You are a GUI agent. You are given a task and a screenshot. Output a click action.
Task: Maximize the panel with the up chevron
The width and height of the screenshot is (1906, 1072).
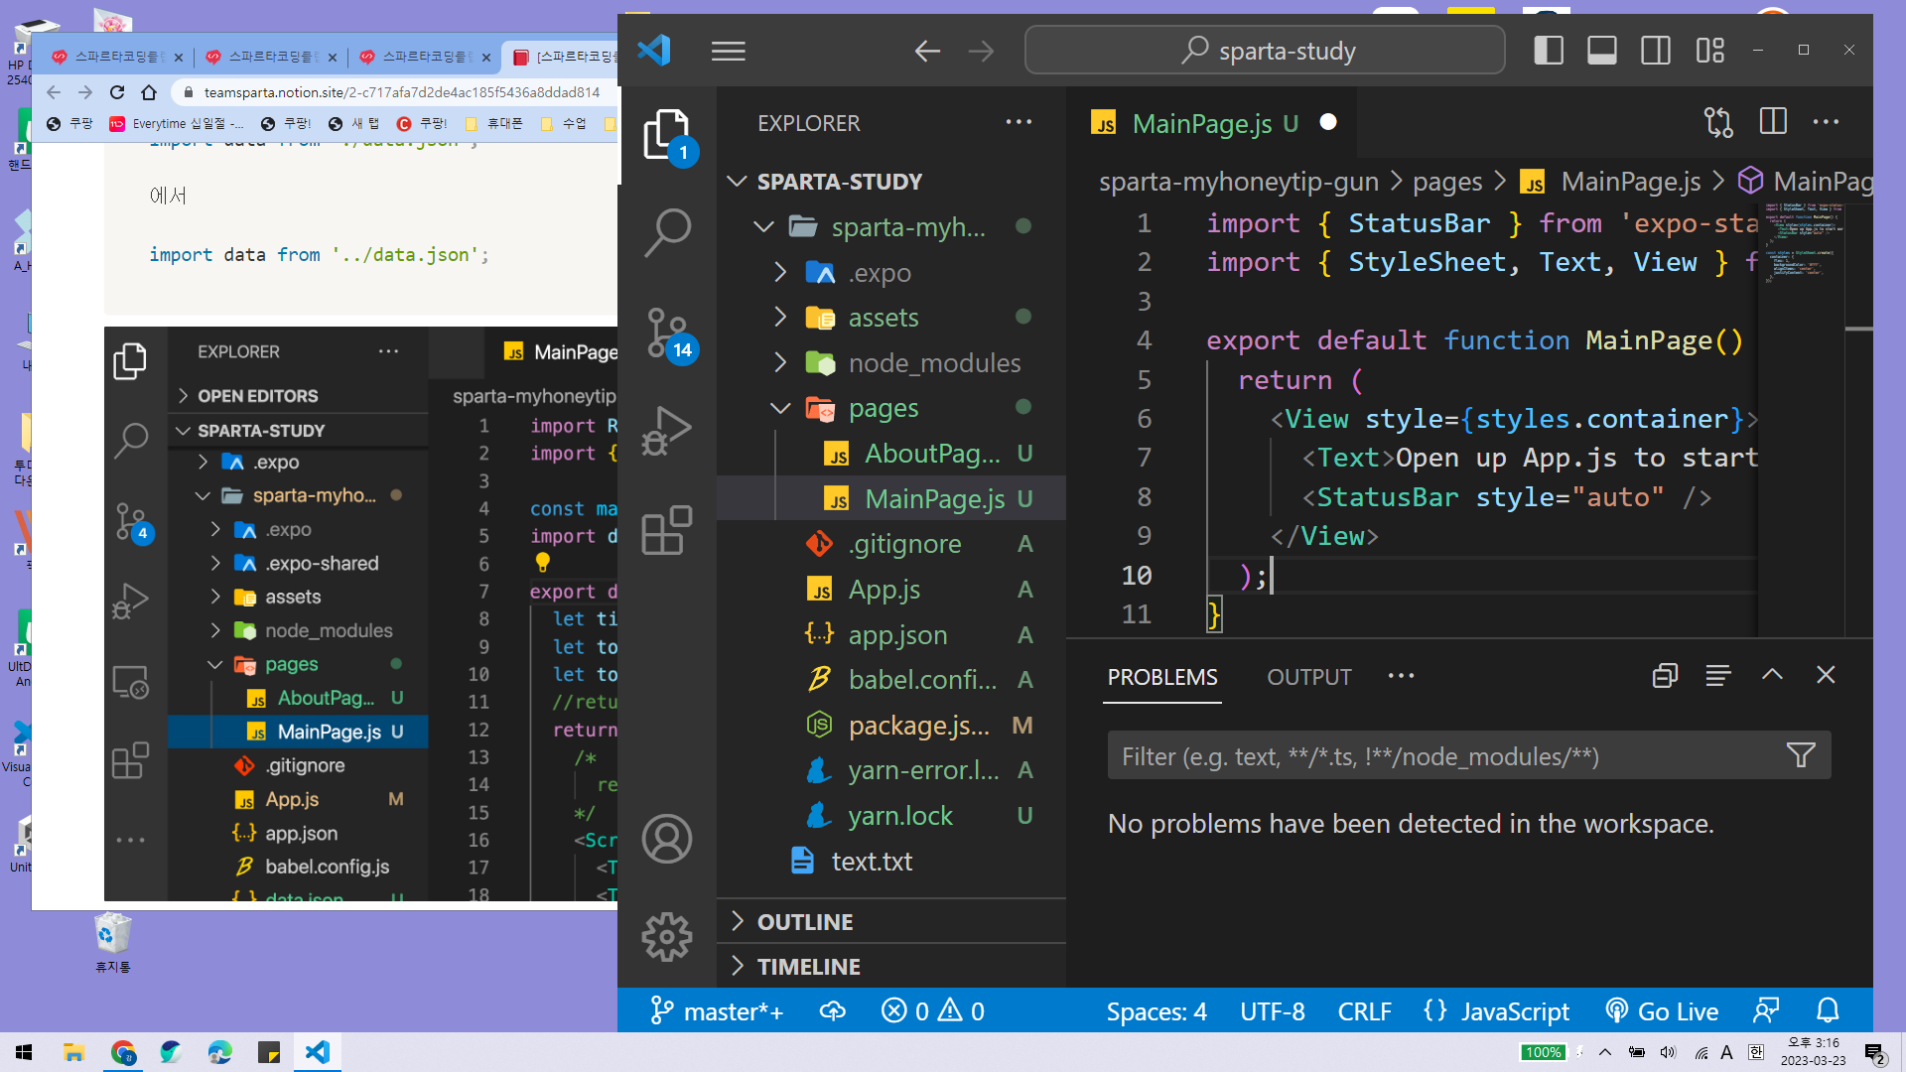coord(1772,675)
